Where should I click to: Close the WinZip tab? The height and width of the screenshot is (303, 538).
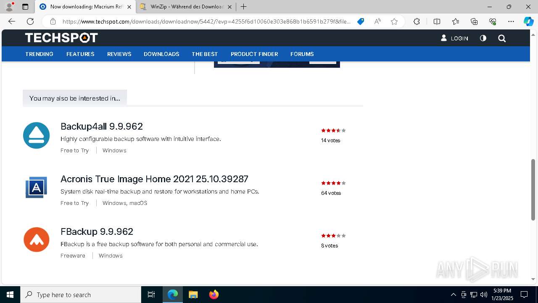(229, 7)
